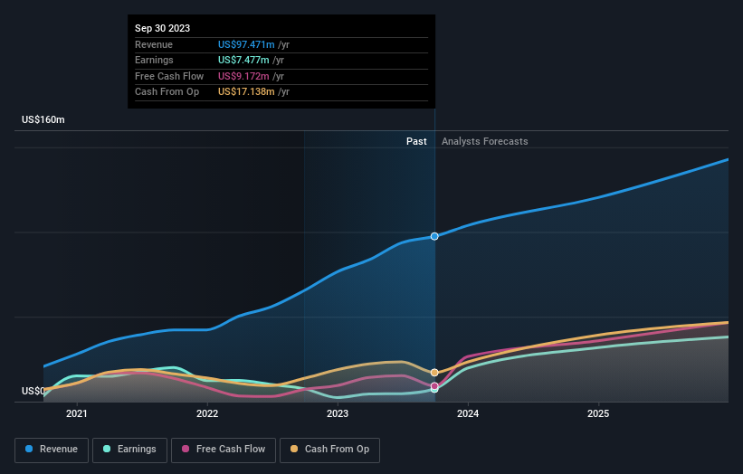This screenshot has height=474, width=743.
Task: Click the Sep 30 2023 tooltip date
Action: coord(163,28)
